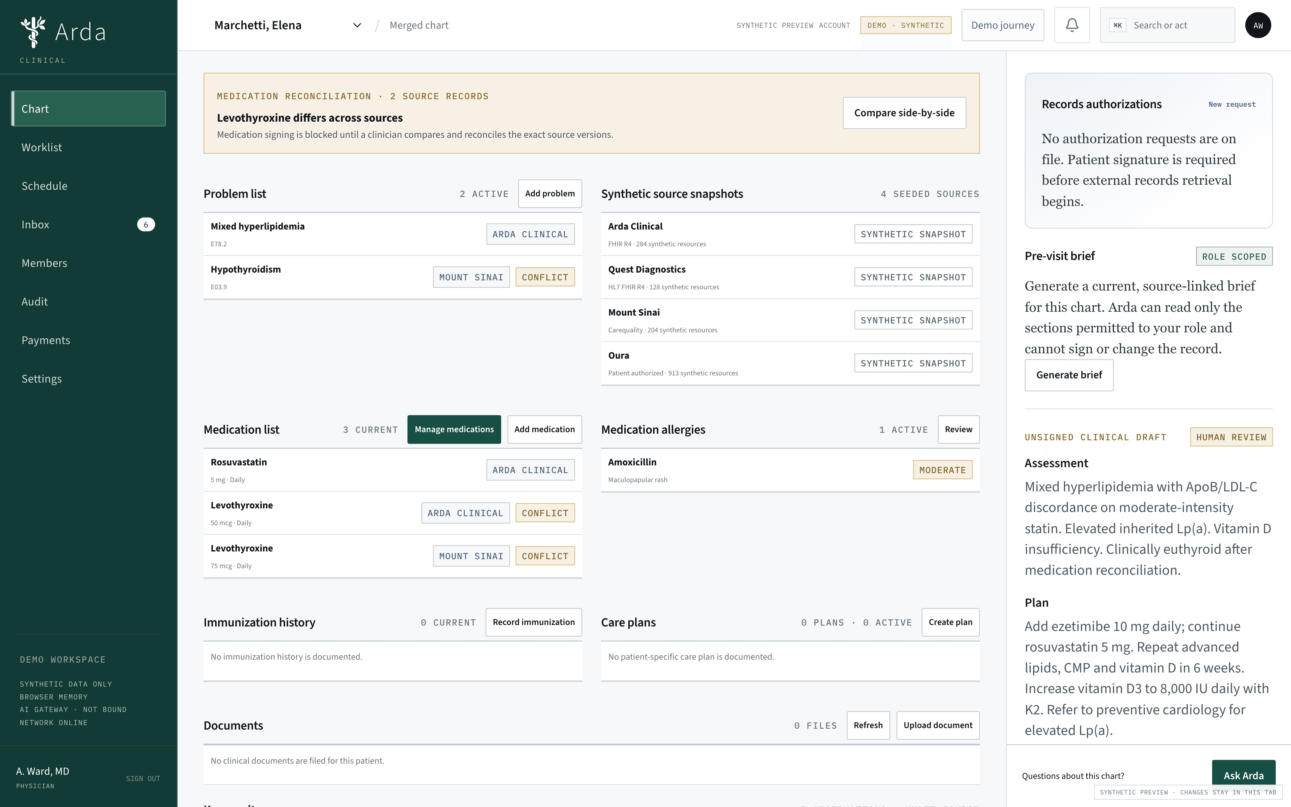Click the MOUNT SINAI tag on Hypothyroidism
The height and width of the screenshot is (807, 1291).
[x=471, y=277]
